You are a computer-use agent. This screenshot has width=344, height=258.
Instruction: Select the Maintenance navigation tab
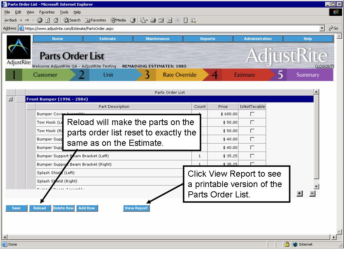tap(158, 39)
